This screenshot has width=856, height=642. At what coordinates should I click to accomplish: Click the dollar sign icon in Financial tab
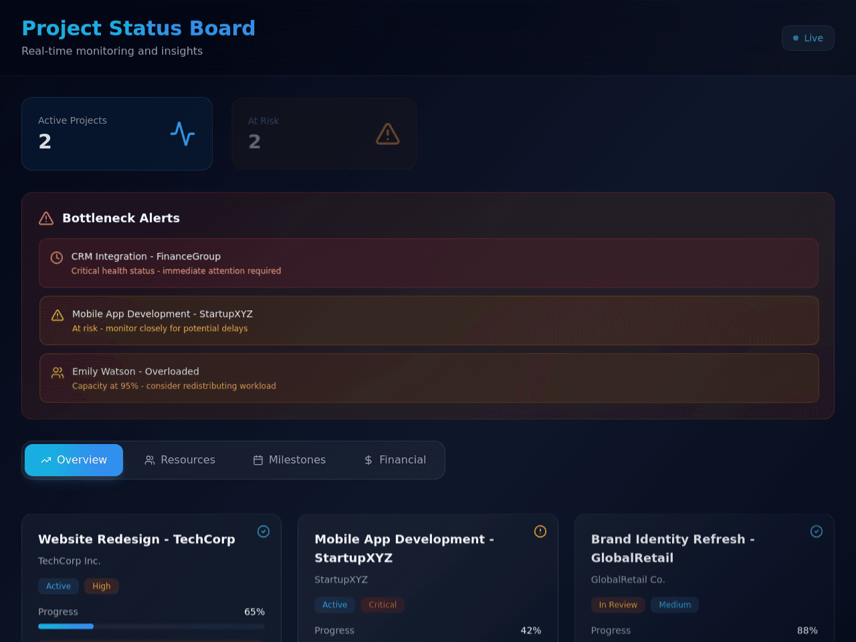pyautogui.click(x=368, y=460)
